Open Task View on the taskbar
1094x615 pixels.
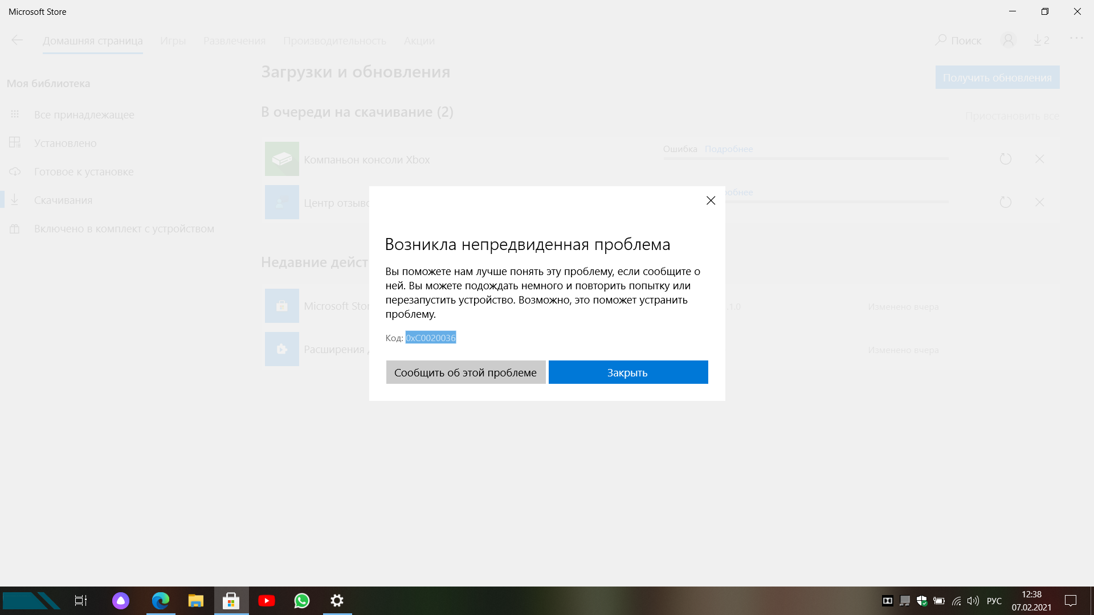(x=81, y=601)
